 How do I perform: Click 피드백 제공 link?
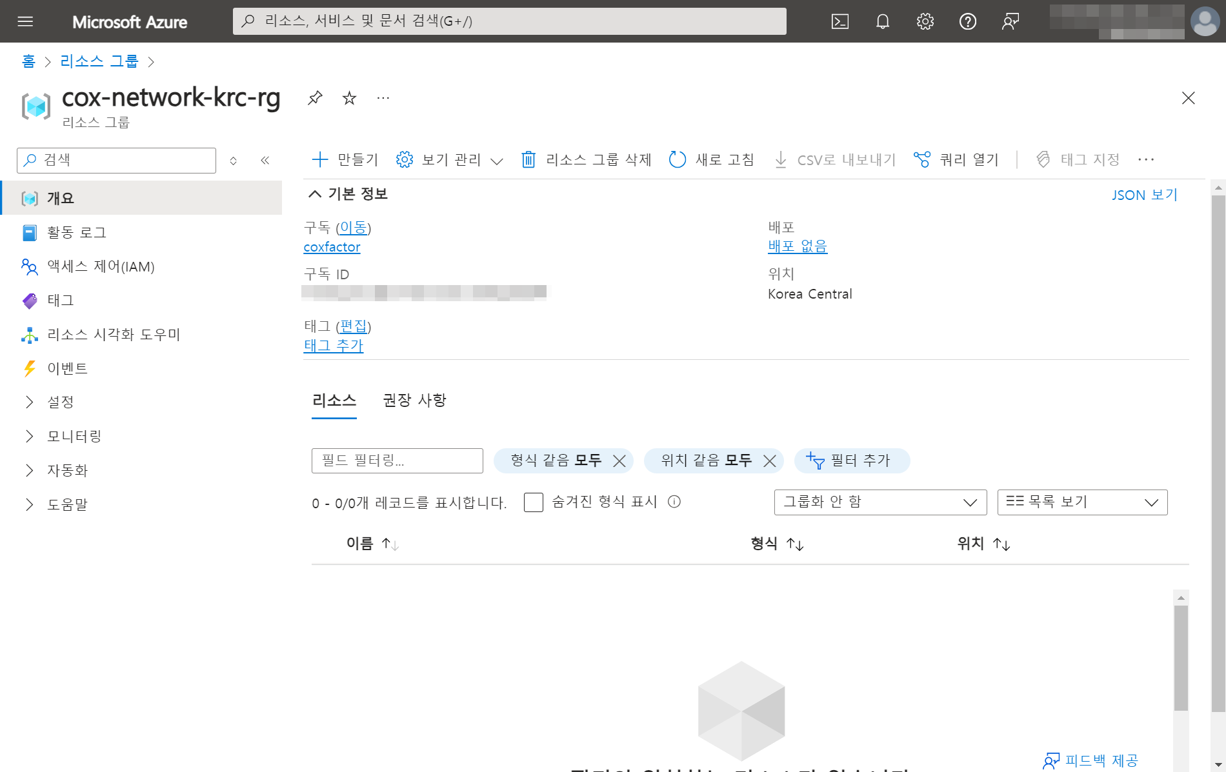coord(1090,761)
